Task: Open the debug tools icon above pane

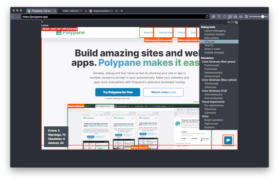Action: 236,22
